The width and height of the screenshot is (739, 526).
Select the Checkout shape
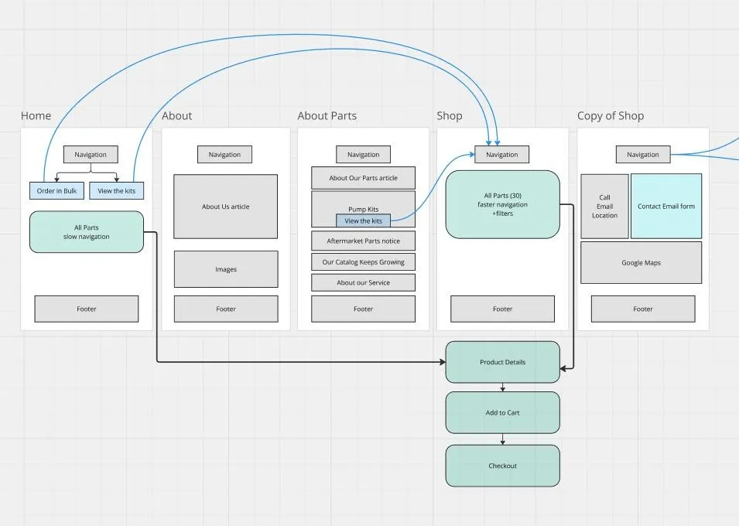coord(502,466)
